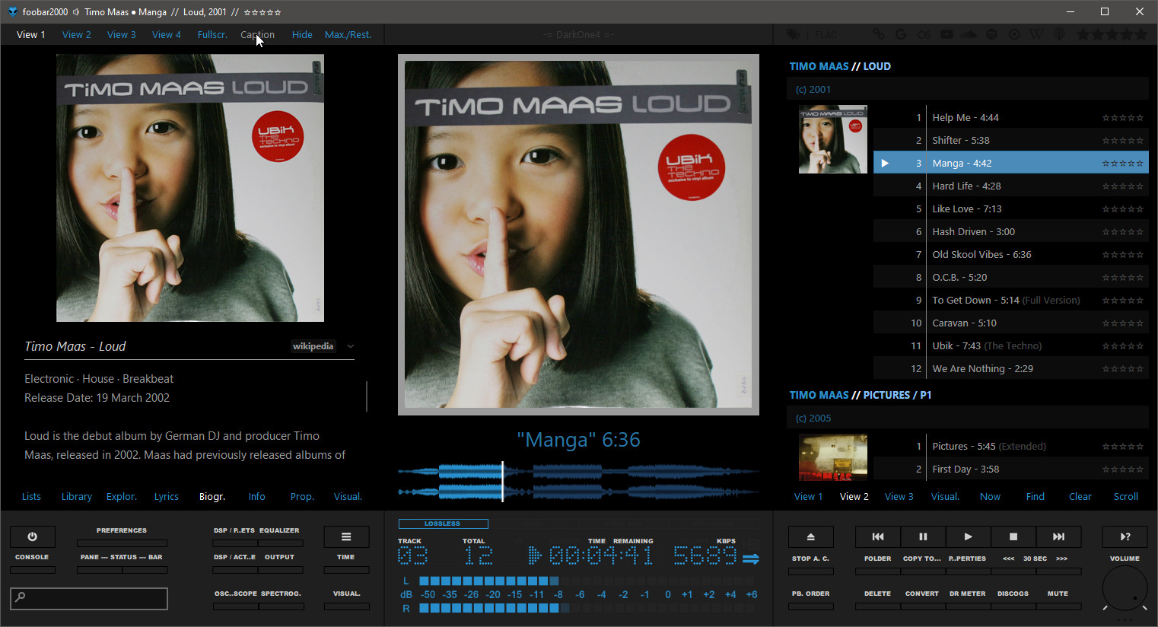Click the Discogs disc icon in toolbar
This screenshot has height=627, width=1158.
click(1014, 34)
